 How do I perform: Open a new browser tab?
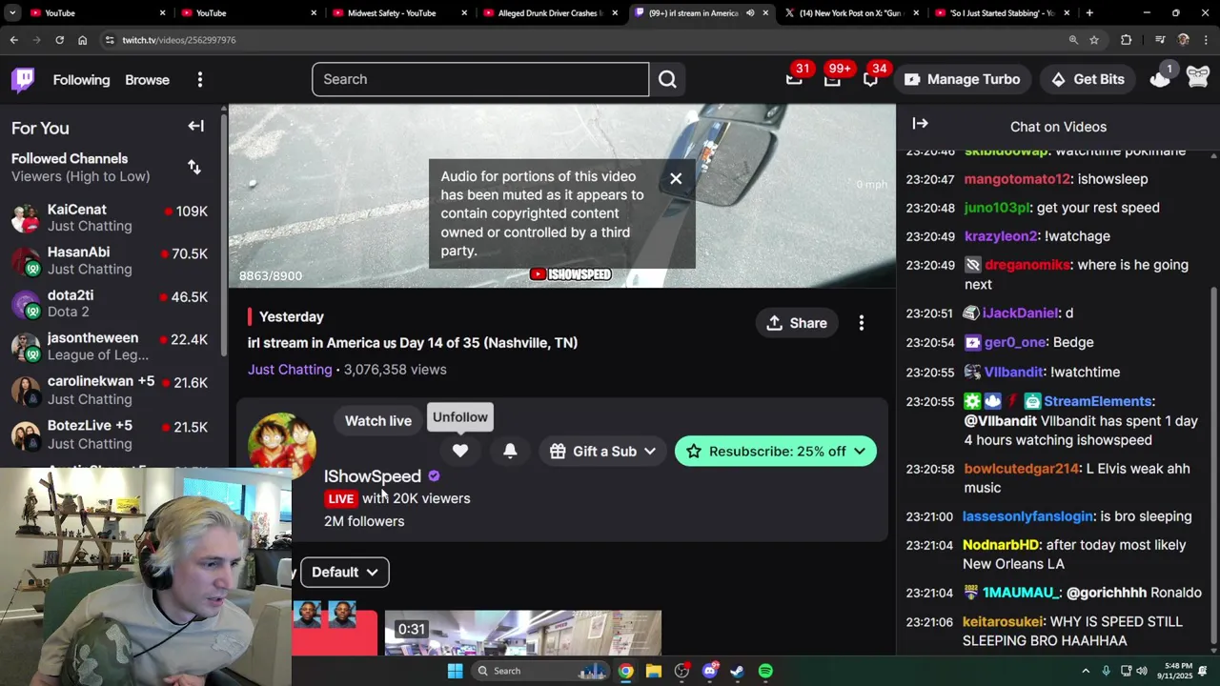click(1089, 12)
